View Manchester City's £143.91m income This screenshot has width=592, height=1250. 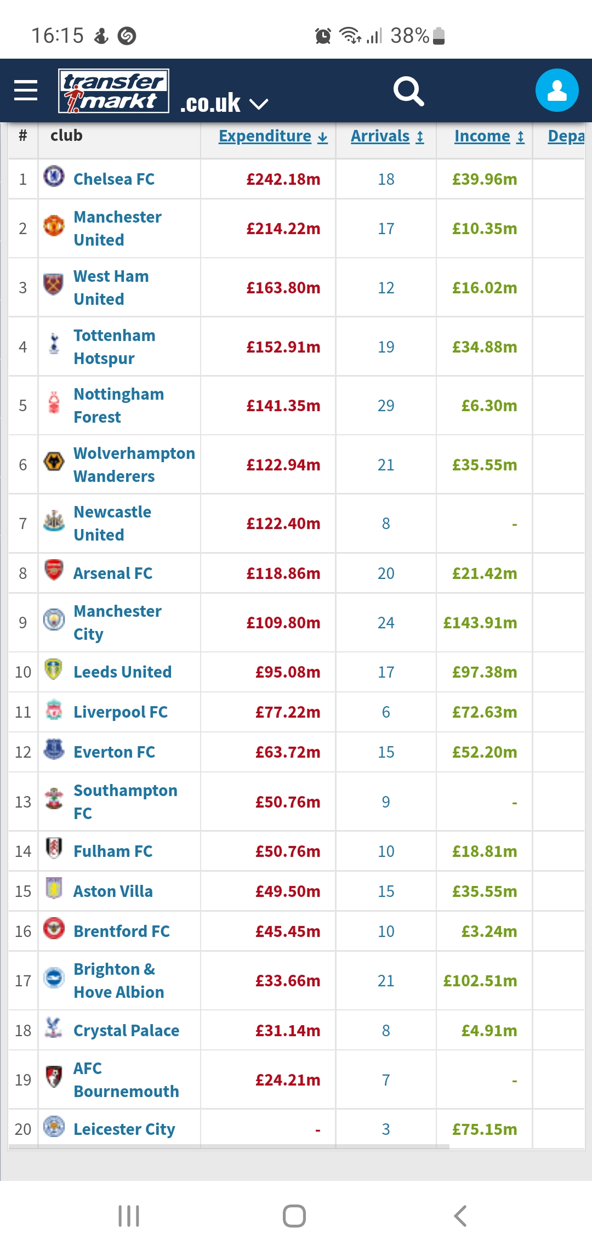click(480, 623)
